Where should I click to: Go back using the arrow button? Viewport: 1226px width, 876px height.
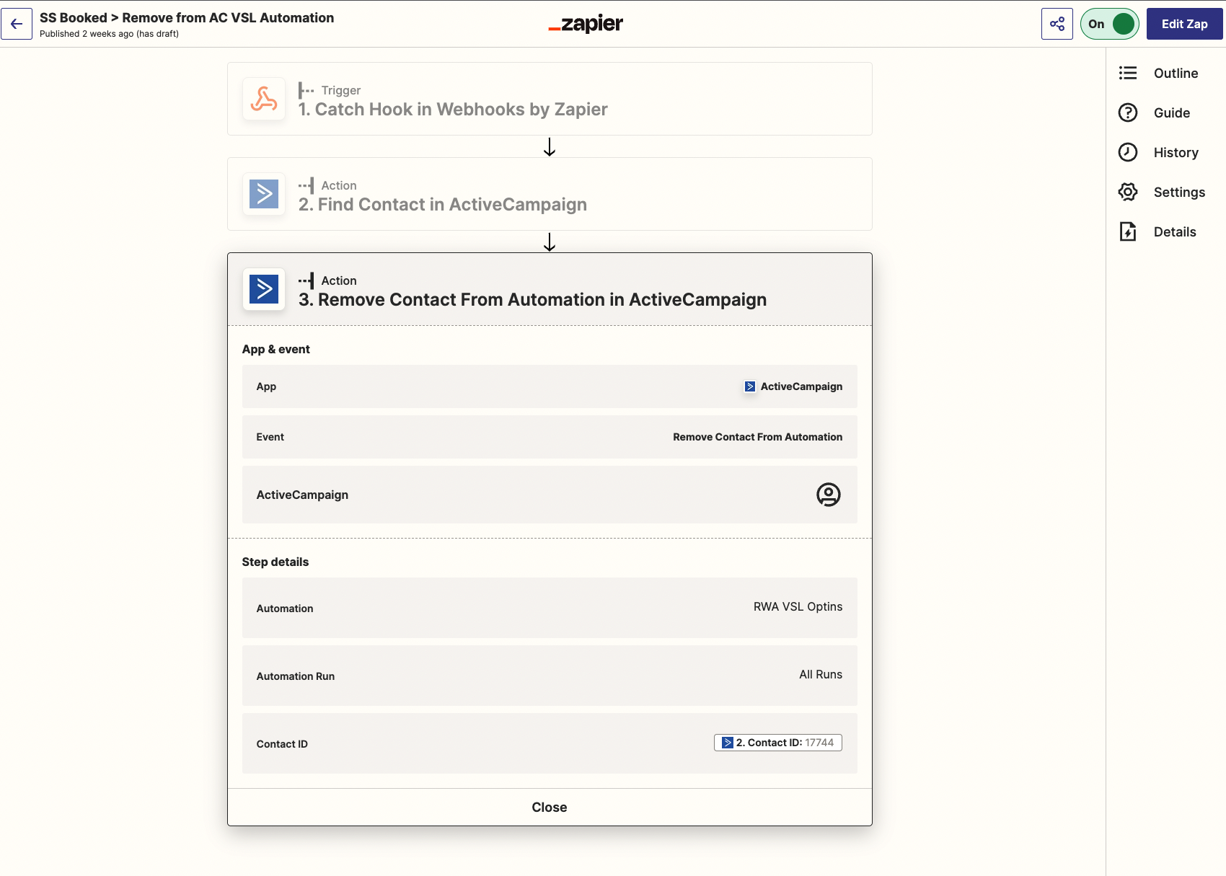pos(17,24)
